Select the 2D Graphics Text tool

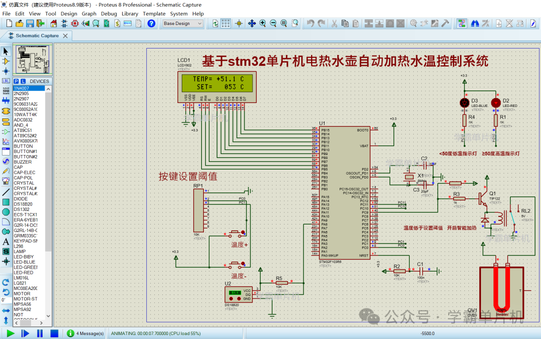(x=6, y=241)
